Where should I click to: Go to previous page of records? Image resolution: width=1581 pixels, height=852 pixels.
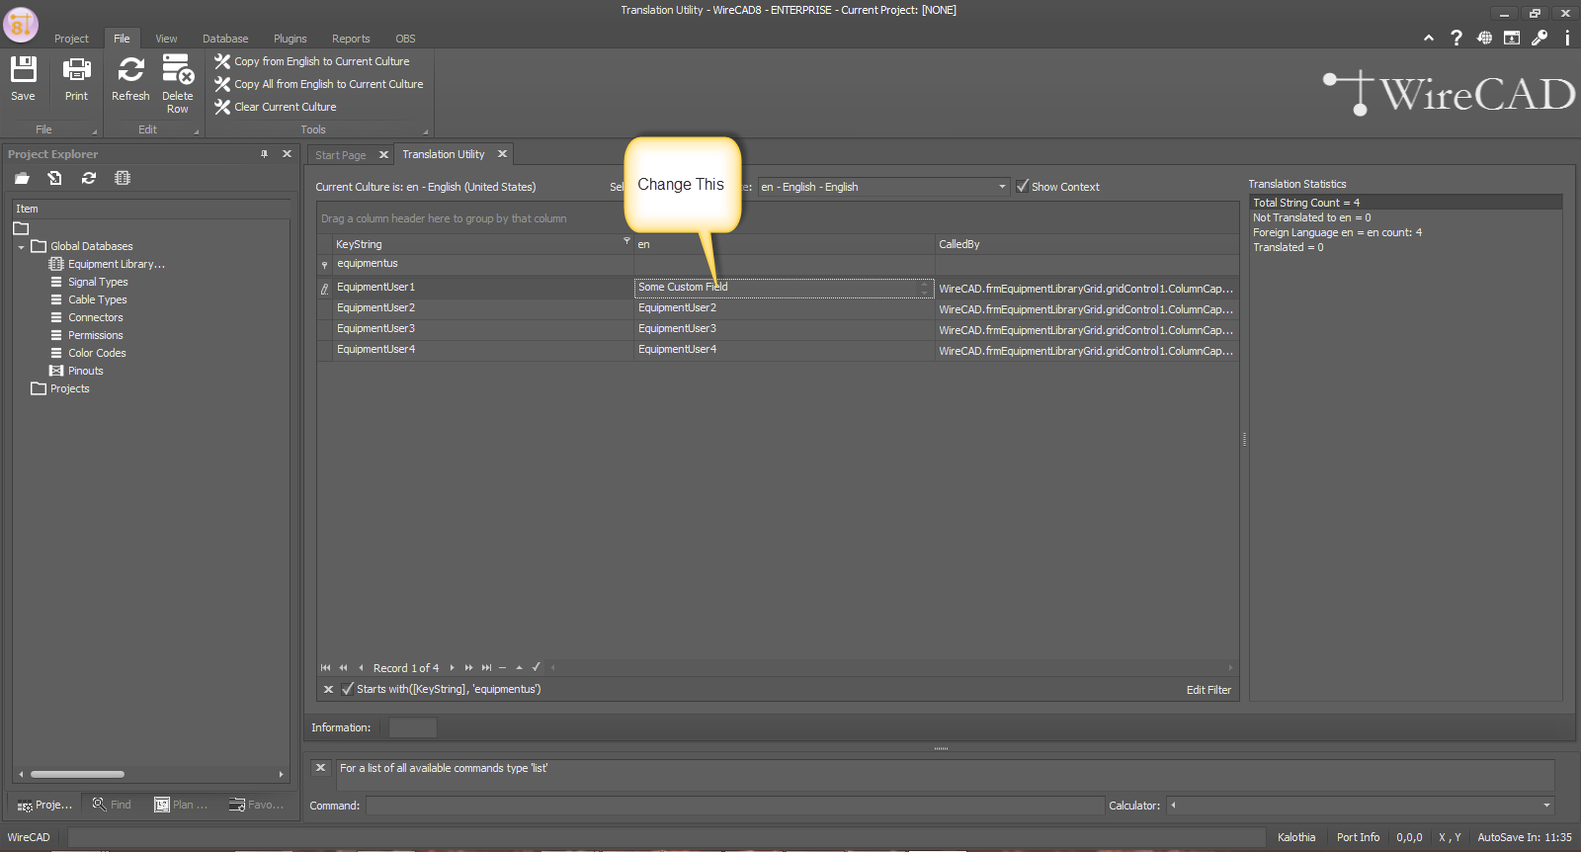pyautogui.click(x=343, y=668)
